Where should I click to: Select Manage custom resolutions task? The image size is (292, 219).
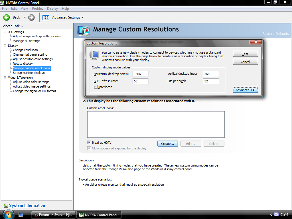(32, 68)
